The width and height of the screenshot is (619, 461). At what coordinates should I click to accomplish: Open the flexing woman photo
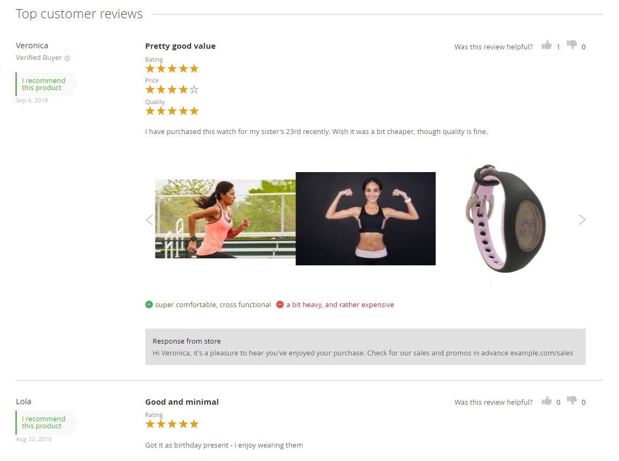(x=366, y=219)
